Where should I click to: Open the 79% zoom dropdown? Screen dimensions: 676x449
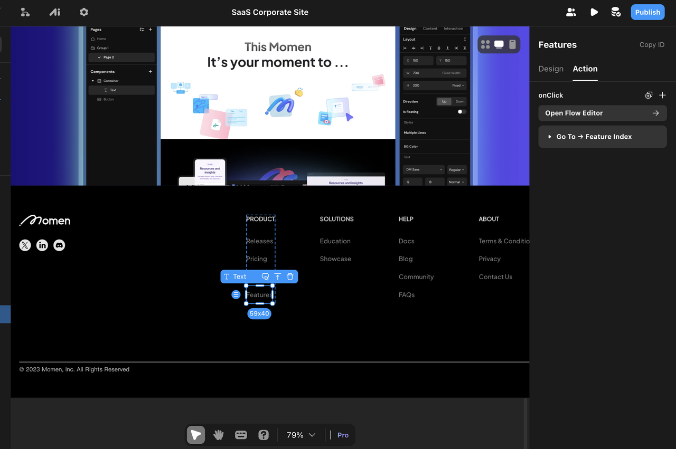point(301,435)
